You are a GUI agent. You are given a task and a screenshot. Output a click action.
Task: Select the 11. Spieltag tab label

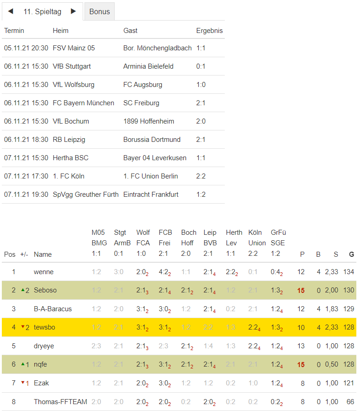[42, 12]
